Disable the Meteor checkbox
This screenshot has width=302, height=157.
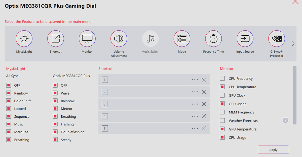tap(55, 109)
